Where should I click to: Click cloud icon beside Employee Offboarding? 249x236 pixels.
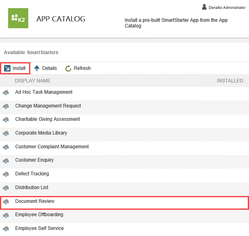6,215
